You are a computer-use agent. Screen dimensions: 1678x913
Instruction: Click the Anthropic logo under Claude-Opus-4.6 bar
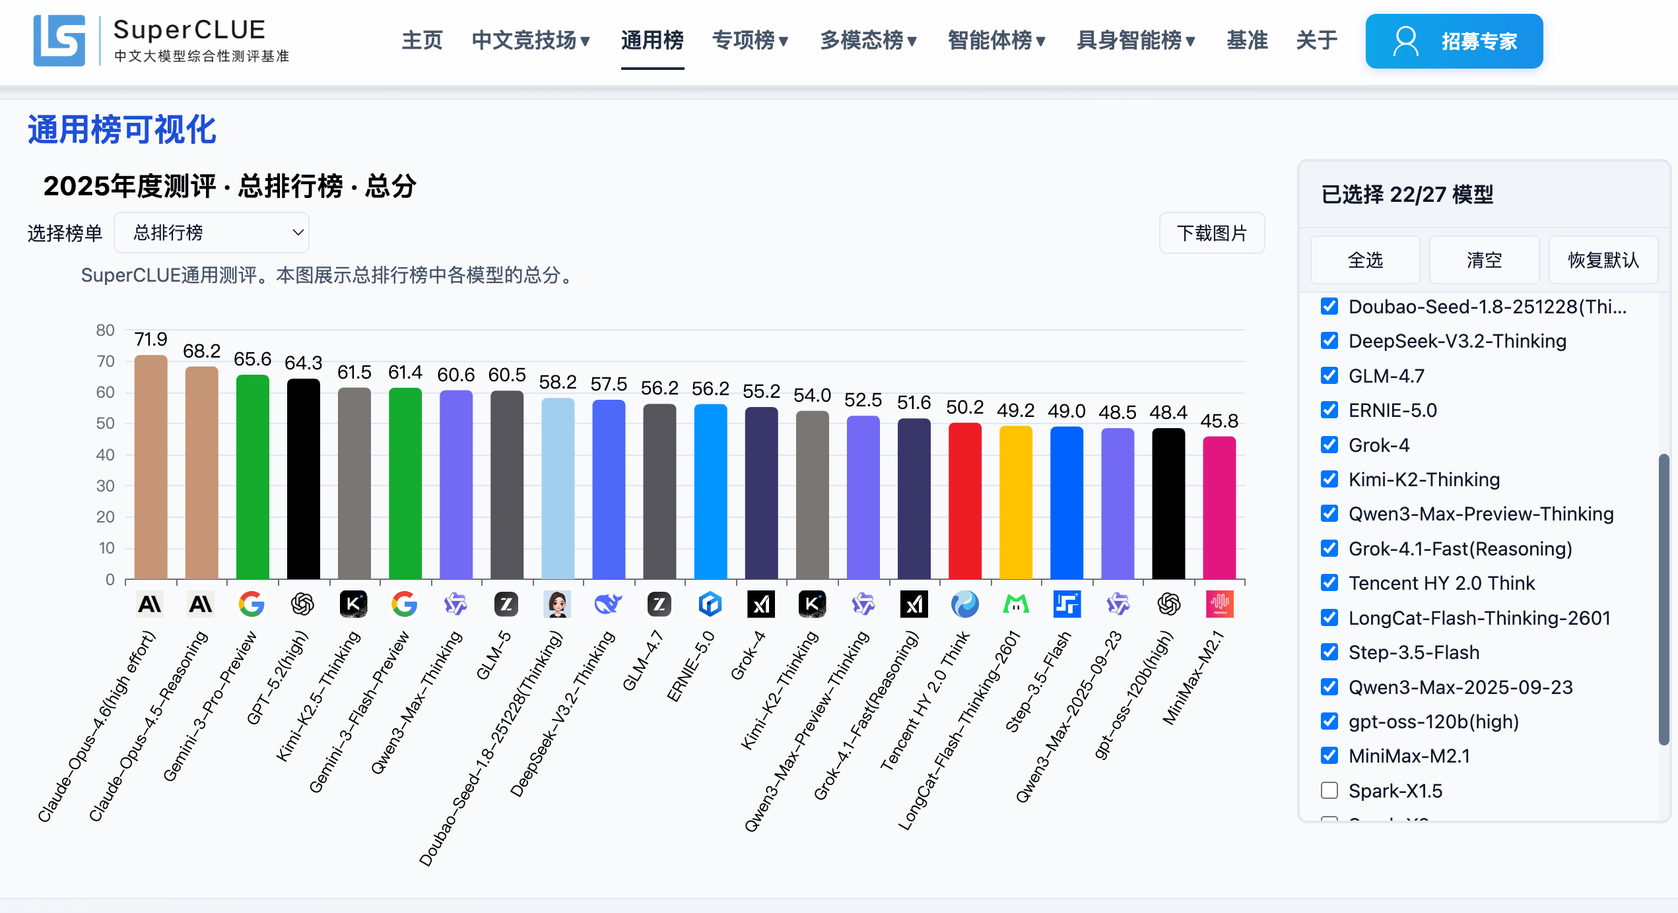coord(150,604)
